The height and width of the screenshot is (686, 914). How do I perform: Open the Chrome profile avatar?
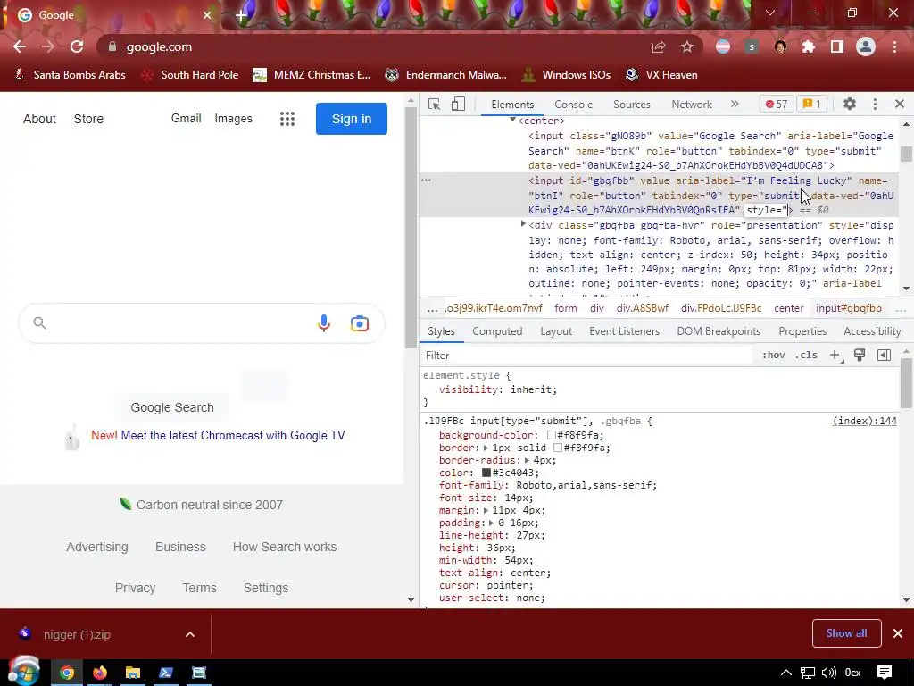pyautogui.click(x=866, y=46)
